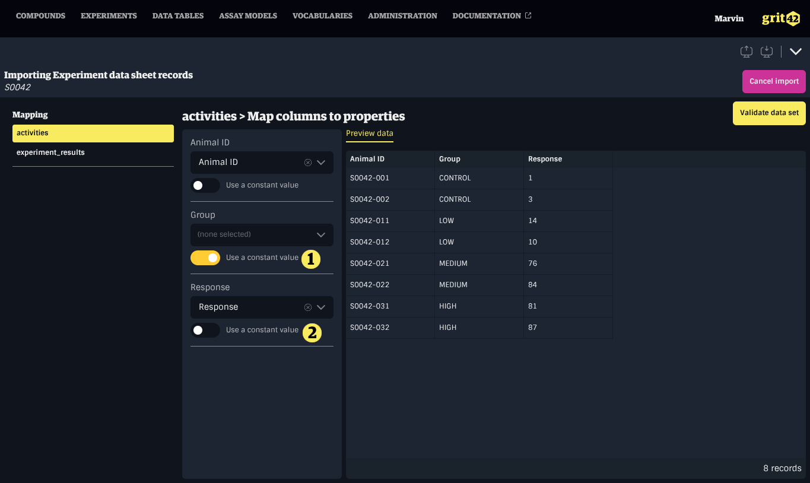Open the Compounds menu
Viewport: 810px width, 483px height.
pyautogui.click(x=40, y=16)
